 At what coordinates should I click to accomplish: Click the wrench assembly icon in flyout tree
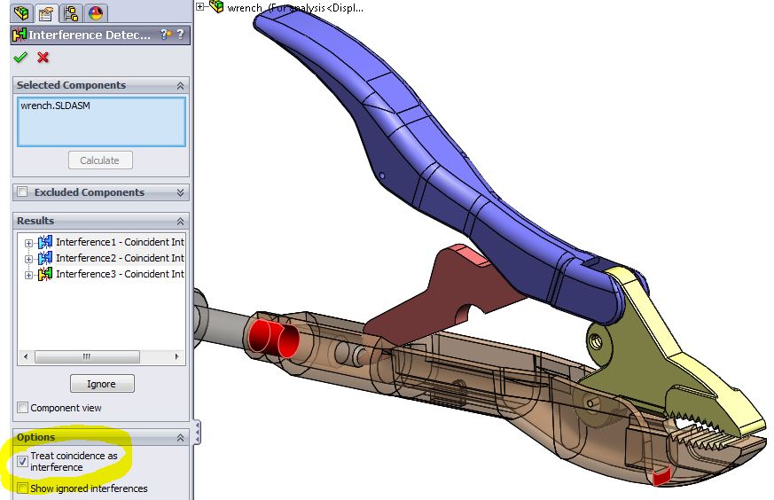coord(215,7)
